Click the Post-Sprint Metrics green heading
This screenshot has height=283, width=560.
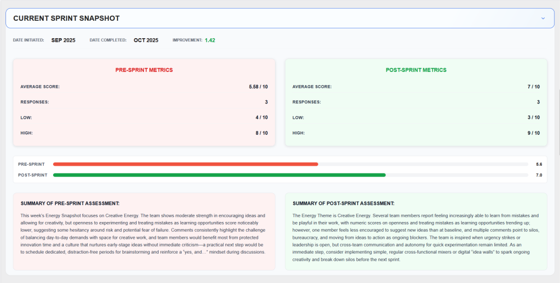[416, 70]
